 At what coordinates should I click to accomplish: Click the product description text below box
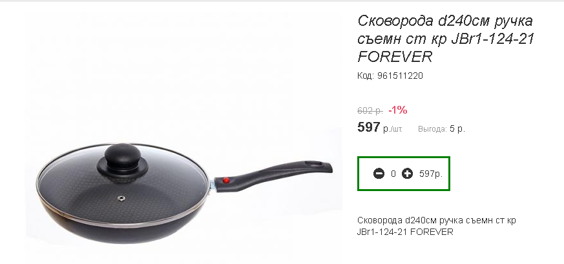pos(436,226)
